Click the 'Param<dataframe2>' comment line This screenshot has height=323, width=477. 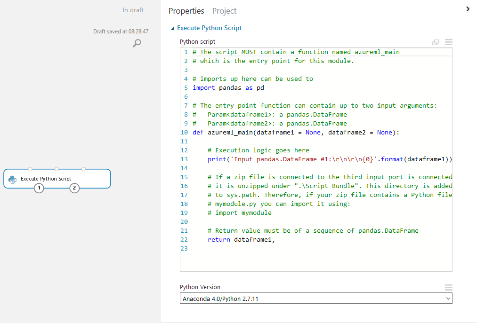(269, 123)
